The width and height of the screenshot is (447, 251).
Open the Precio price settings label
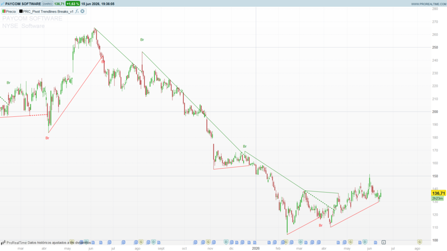[11, 11]
